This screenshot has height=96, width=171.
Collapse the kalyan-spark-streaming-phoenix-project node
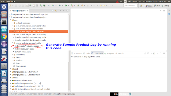click(x=10, y=17)
